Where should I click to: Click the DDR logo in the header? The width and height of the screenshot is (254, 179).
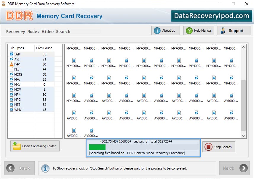click(19, 16)
